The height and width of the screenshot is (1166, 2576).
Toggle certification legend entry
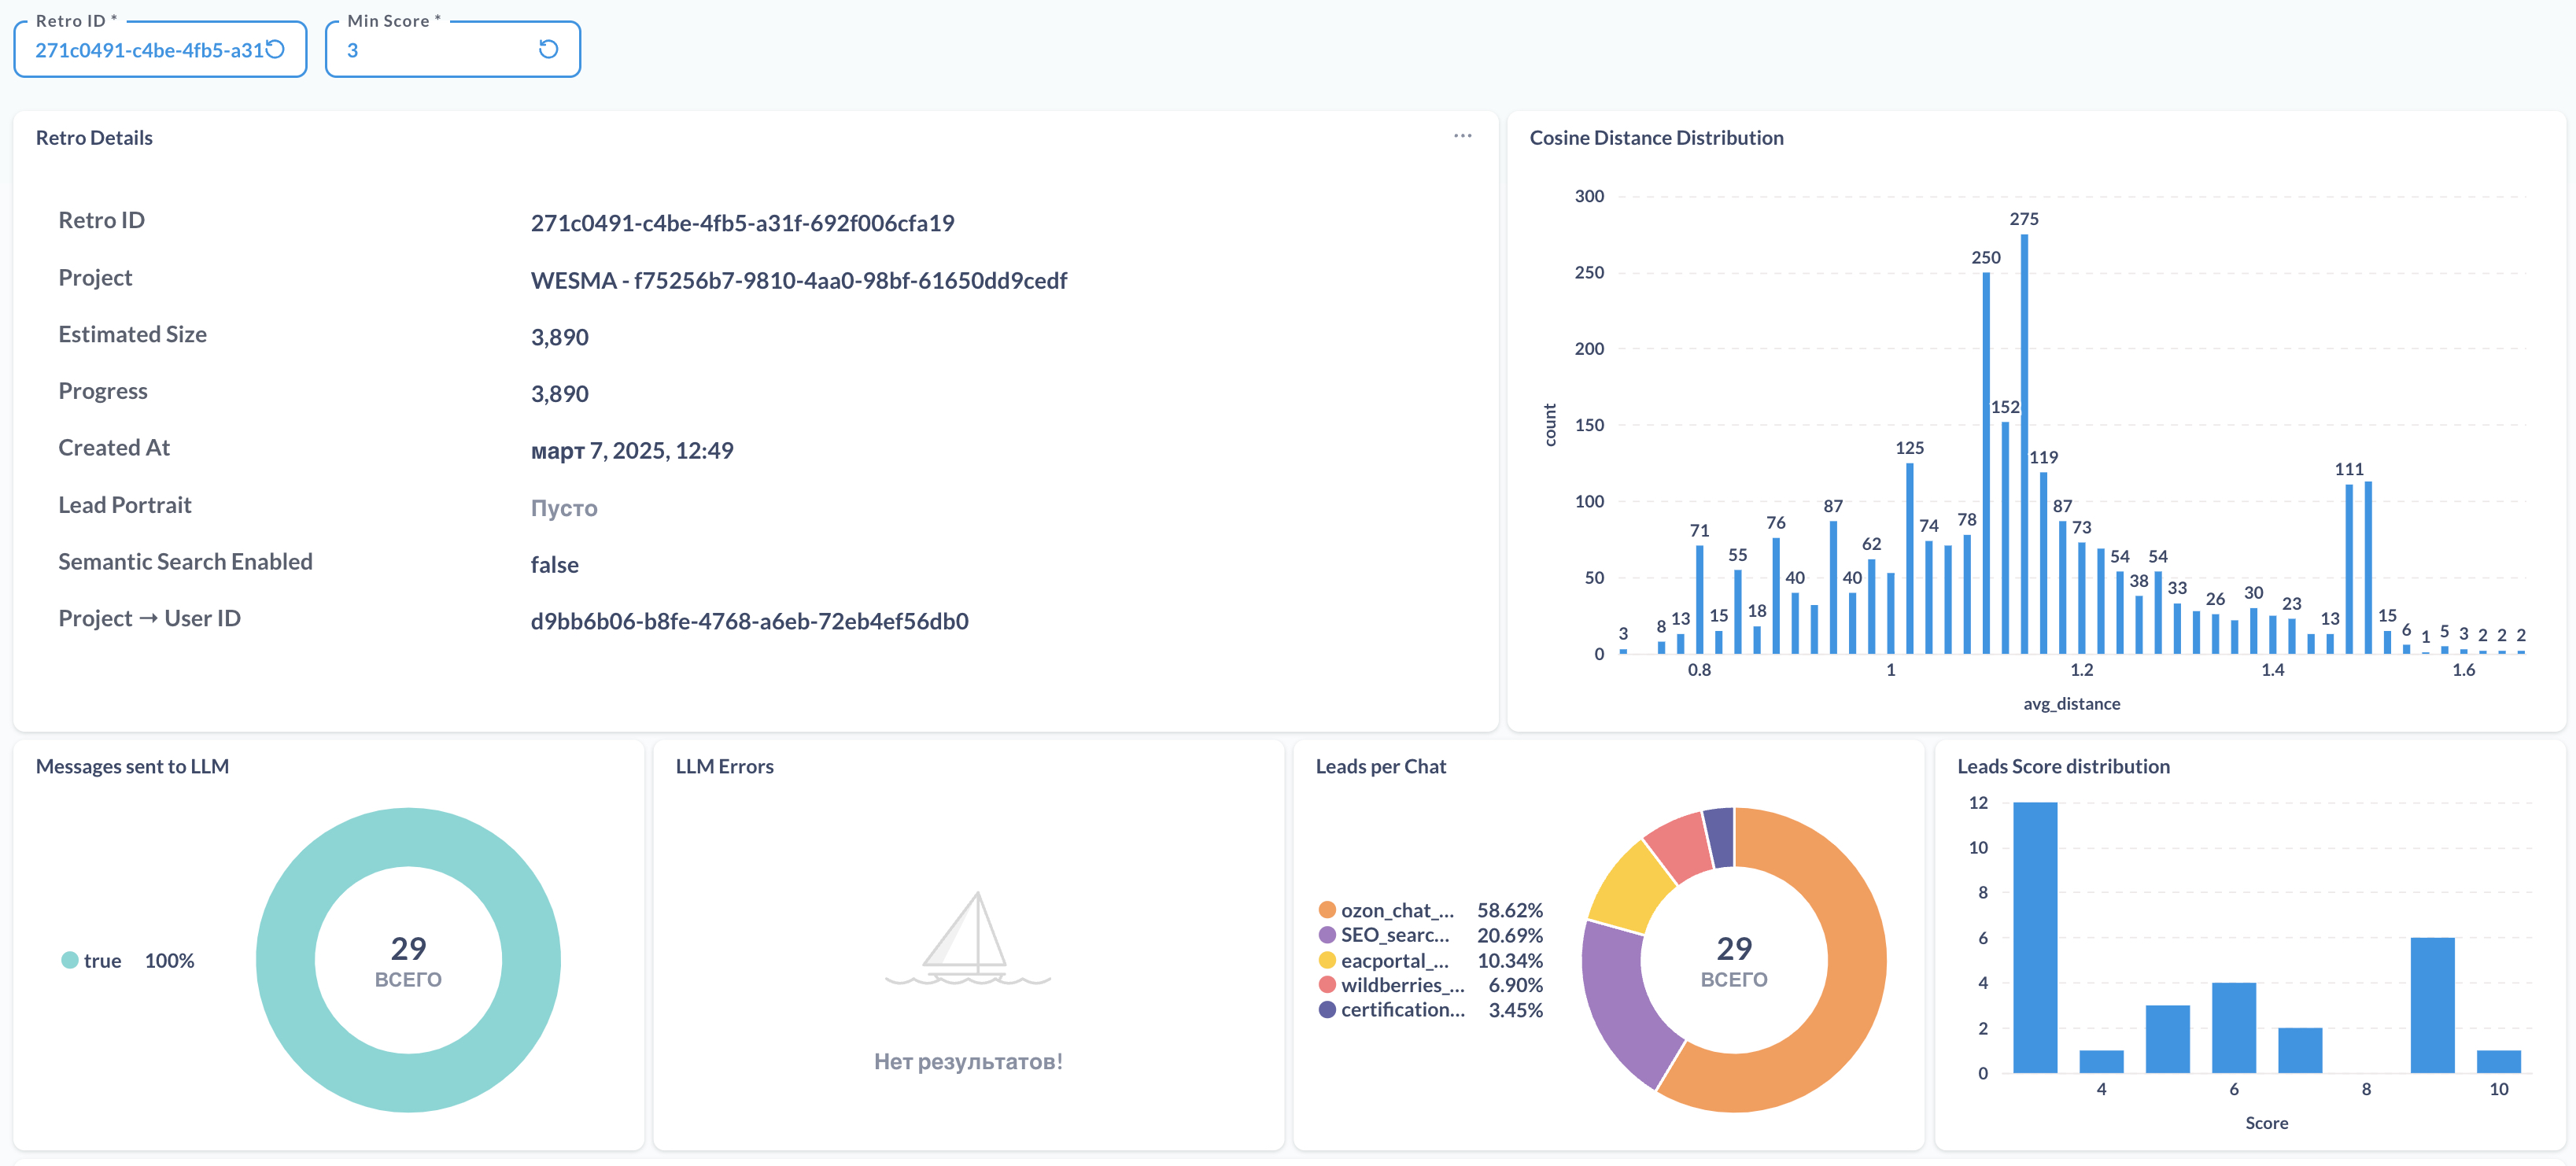point(1401,1010)
